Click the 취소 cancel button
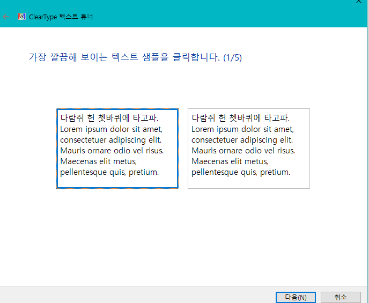This screenshot has width=369, height=303. pyautogui.click(x=341, y=297)
